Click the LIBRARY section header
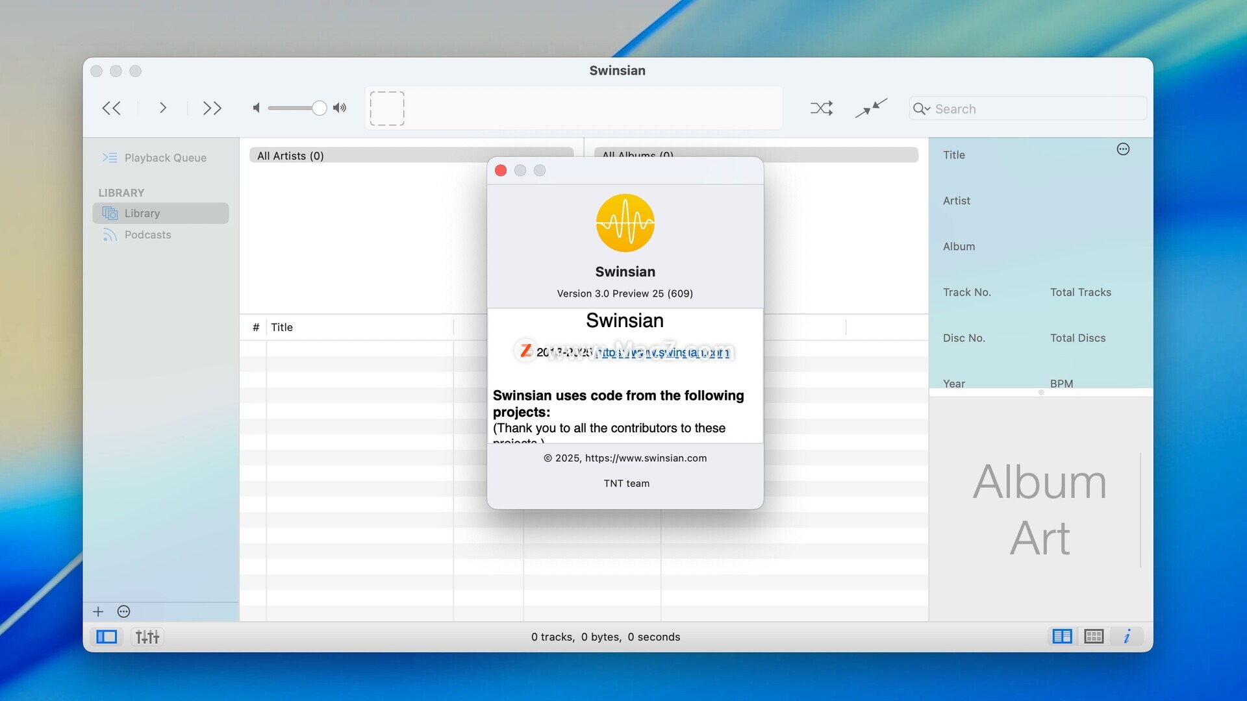 pyautogui.click(x=121, y=193)
